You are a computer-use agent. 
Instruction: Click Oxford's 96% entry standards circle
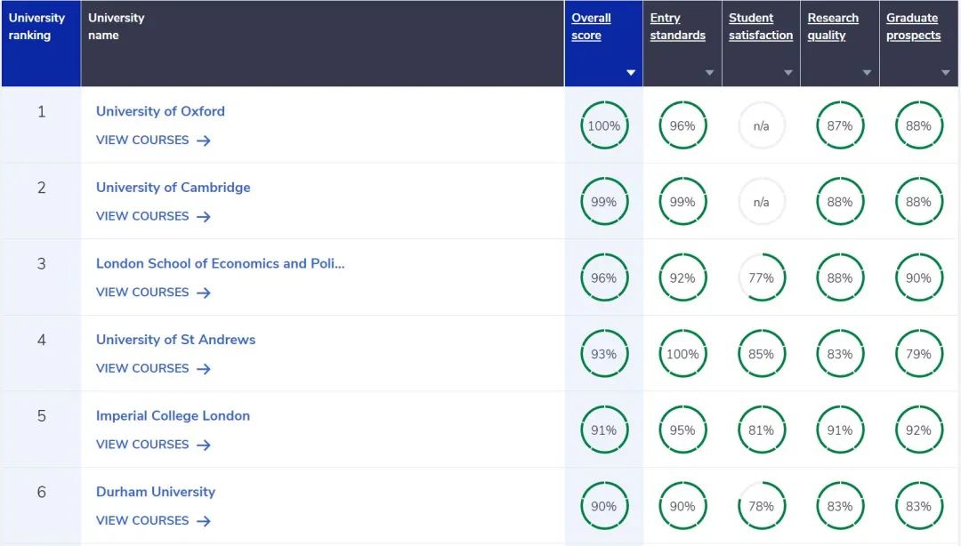click(682, 125)
